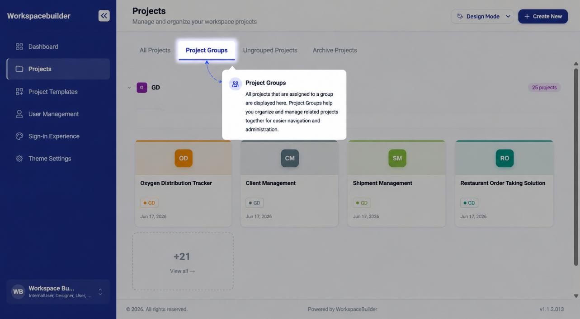Viewport: 580px width, 319px height.
Task: Click the SM project icon
Action: coord(397,158)
